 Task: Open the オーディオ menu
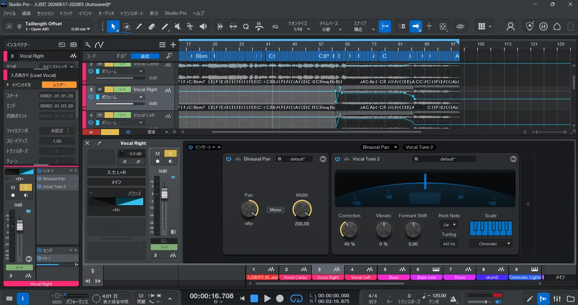tap(106, 13)
